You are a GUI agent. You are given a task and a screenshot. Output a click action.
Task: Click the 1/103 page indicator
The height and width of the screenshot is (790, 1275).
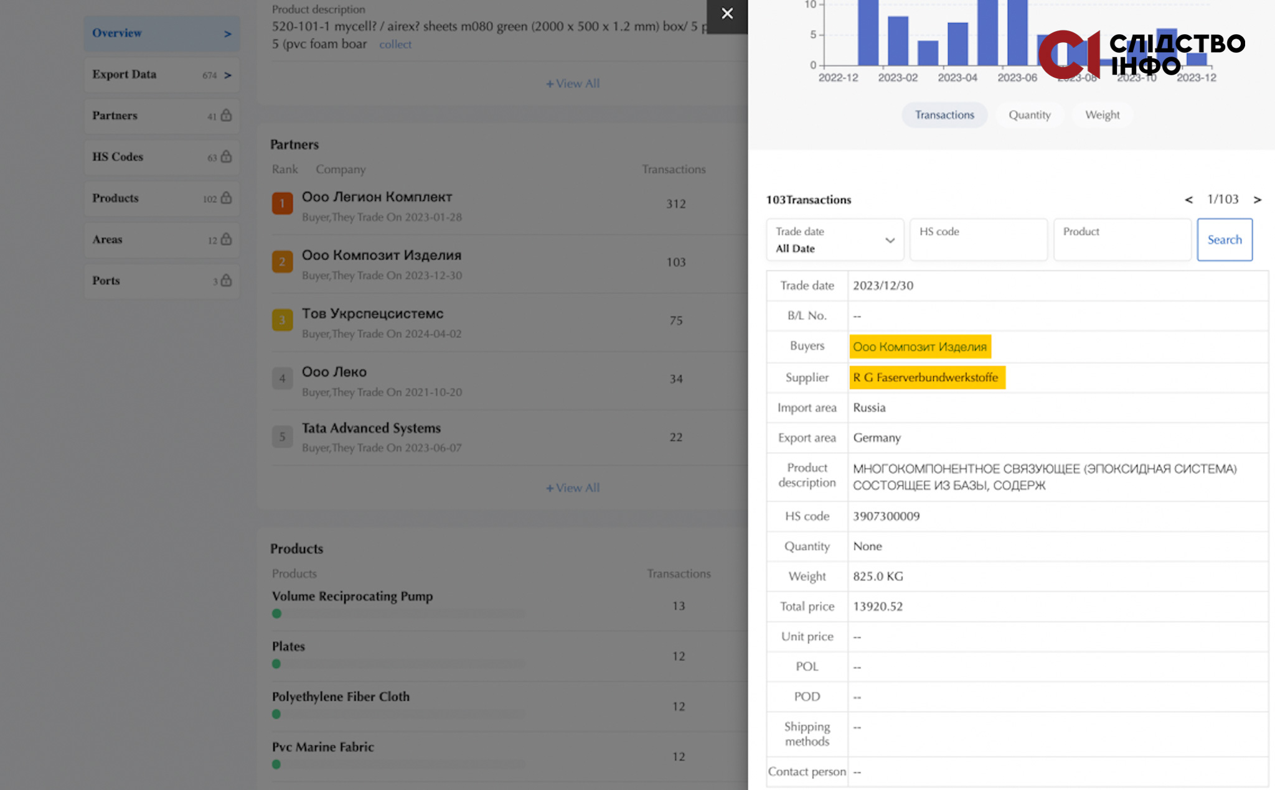(x=1223, y=200)
